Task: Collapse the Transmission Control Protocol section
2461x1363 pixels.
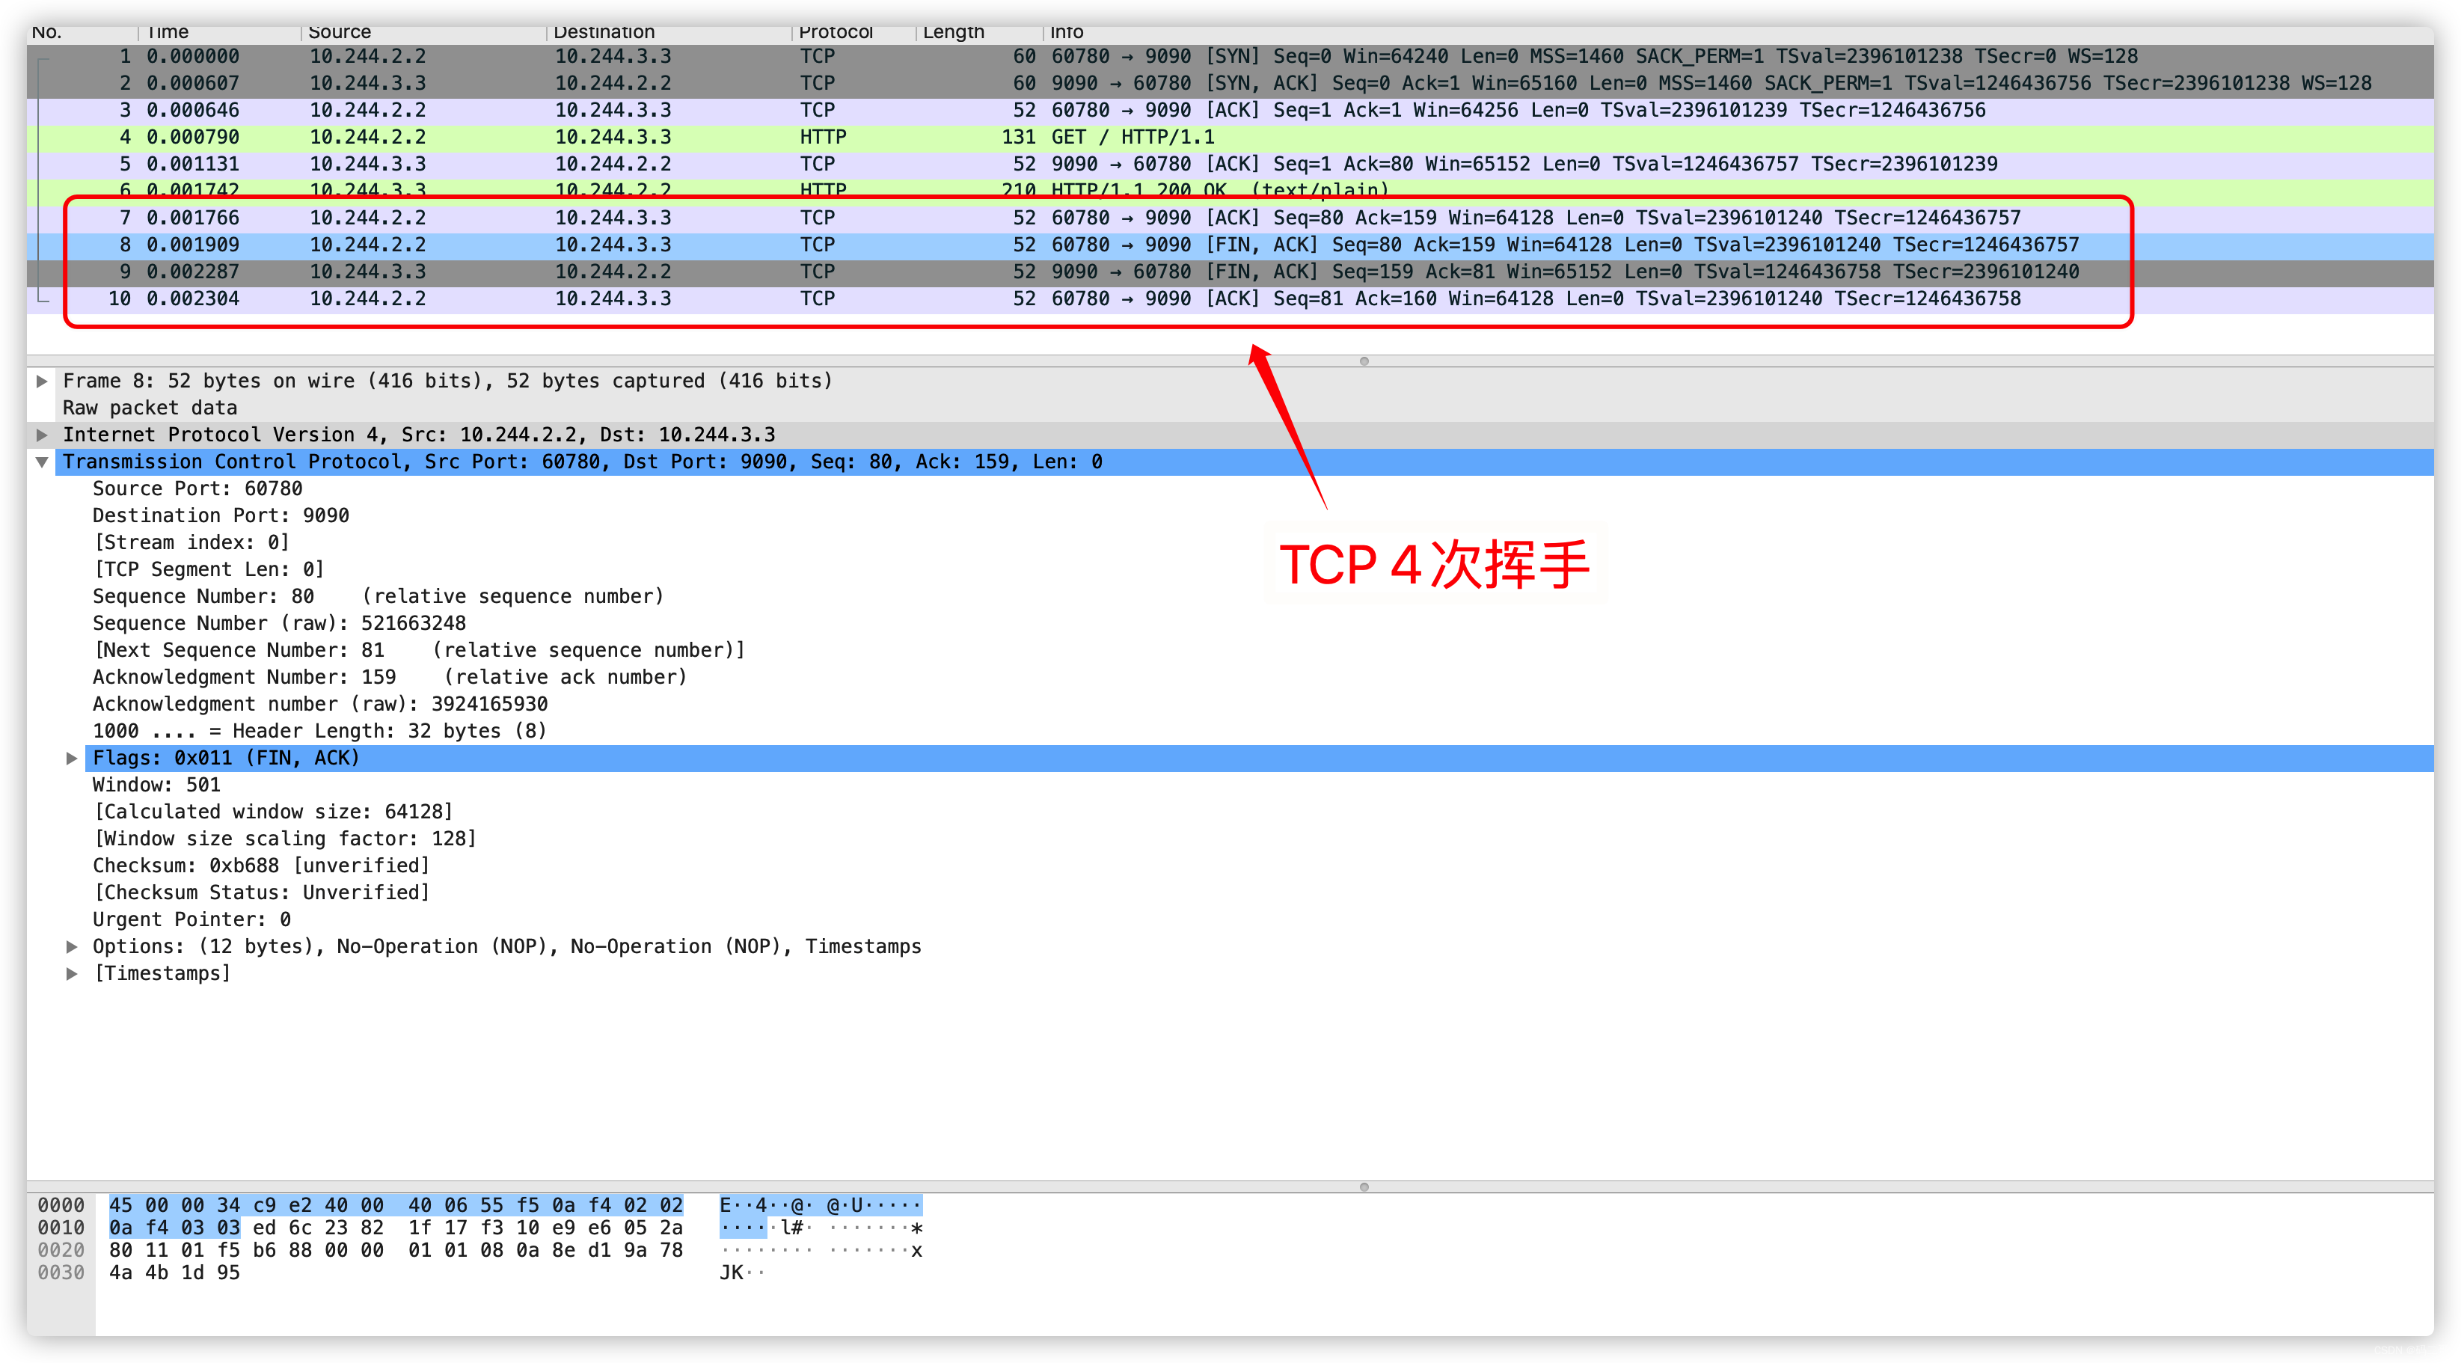Action: pos(42,462)
